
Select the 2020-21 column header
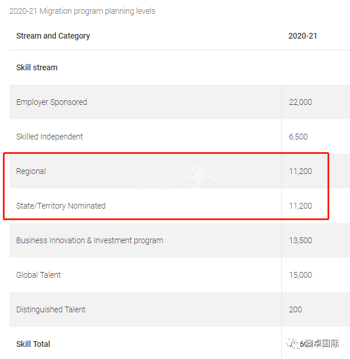point(303,36)
